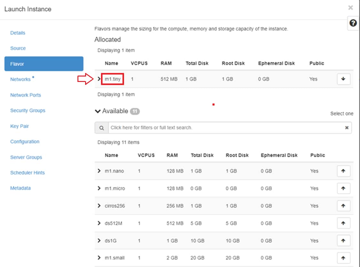The width and height of the screenshot is (360, 267).
Task: Select the Flavor step
Action: pos(44,64)
